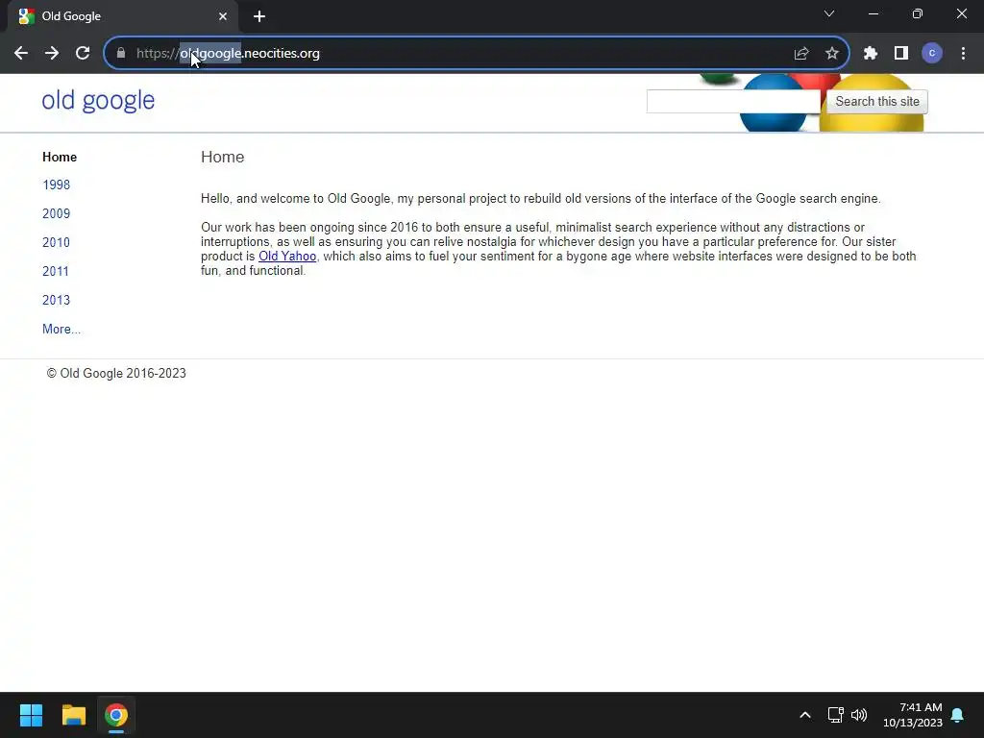Open the More... sidebar link

(x=61, y=330)
